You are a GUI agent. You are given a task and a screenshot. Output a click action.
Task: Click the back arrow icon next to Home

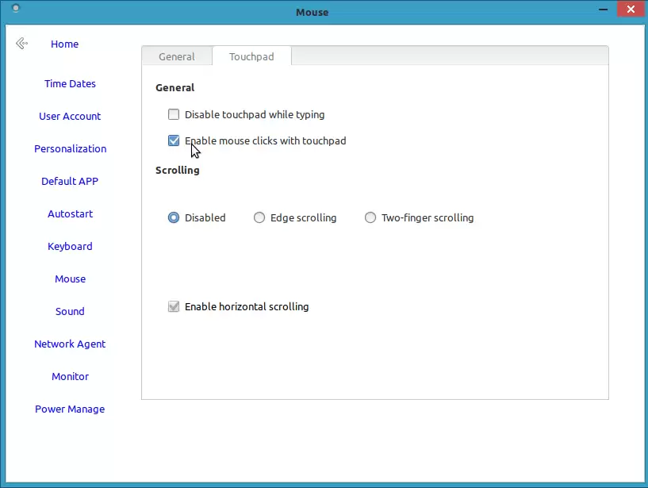[21, 44]
